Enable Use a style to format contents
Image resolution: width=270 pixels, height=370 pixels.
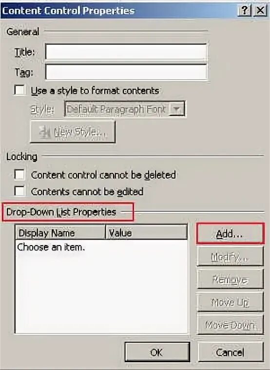click(x=19, y=90)
